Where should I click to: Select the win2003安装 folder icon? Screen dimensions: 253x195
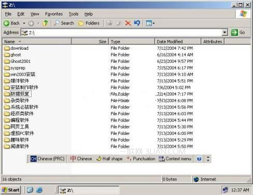tap(7, 75)
